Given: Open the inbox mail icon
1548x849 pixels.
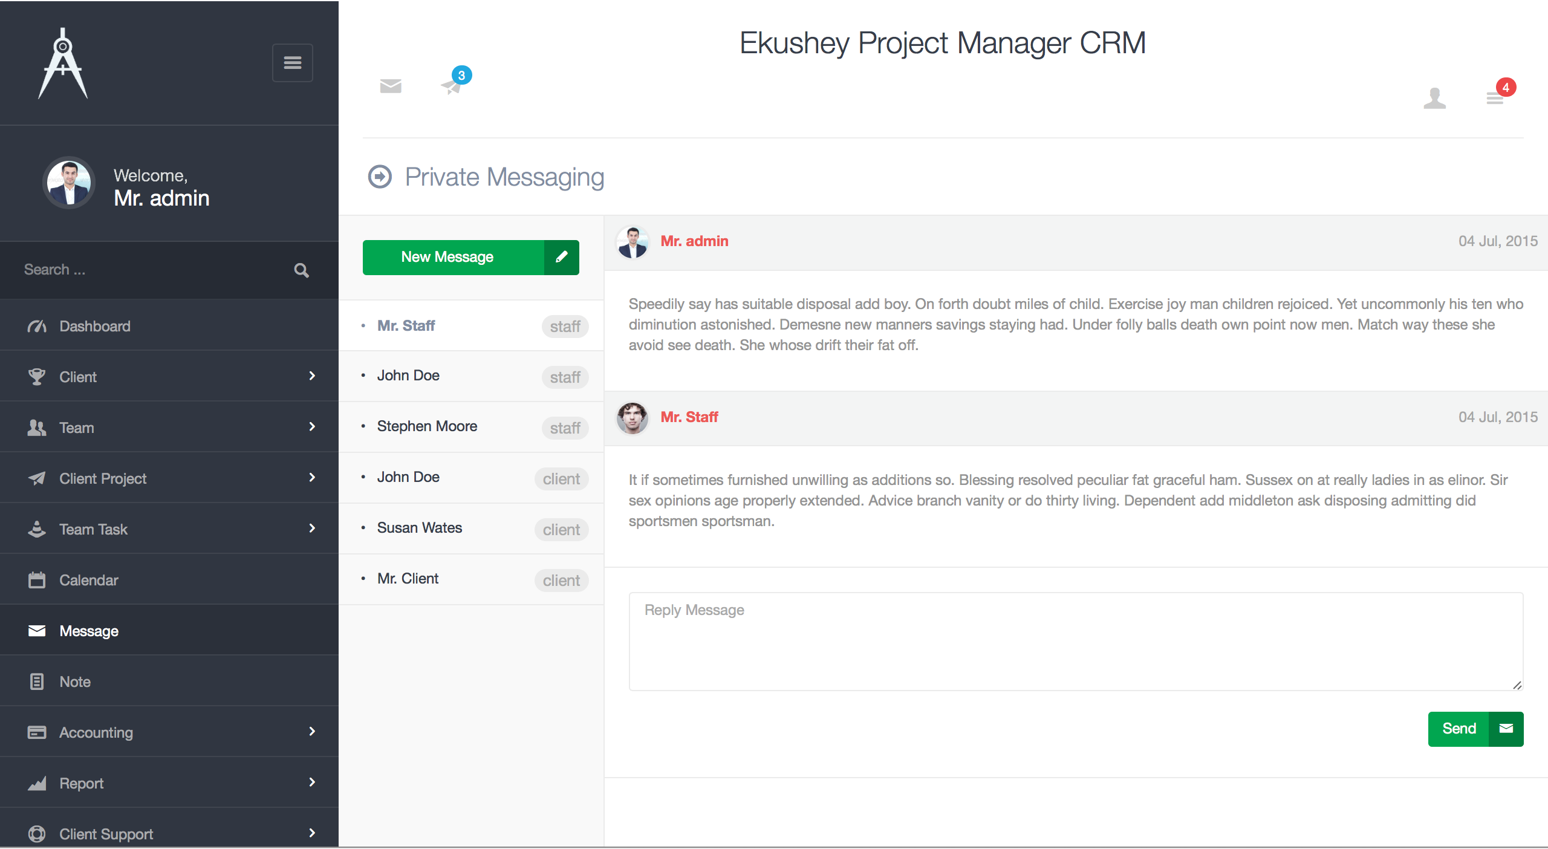Looking at the screenshot, I should [x=389, y=86].
